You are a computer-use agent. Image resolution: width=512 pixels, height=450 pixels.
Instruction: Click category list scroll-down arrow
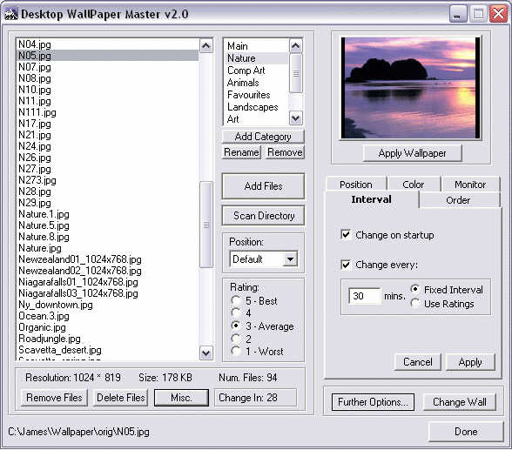pyautogui.click(x=295, y=118)
